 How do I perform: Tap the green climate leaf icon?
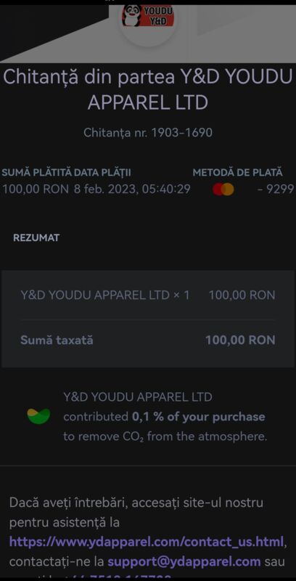tap(39, 416)
